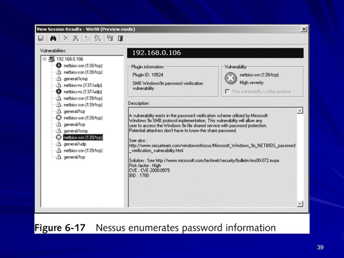
Task: Open Find with the binoculars icon
Action: 53,39
